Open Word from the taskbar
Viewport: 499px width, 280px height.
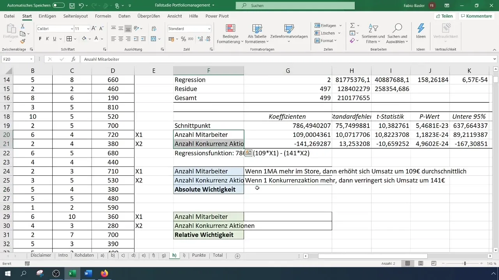coord(88,274)
